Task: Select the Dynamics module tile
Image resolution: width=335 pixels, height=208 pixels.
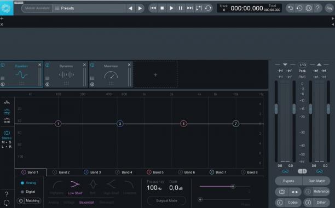Action: 66,74
